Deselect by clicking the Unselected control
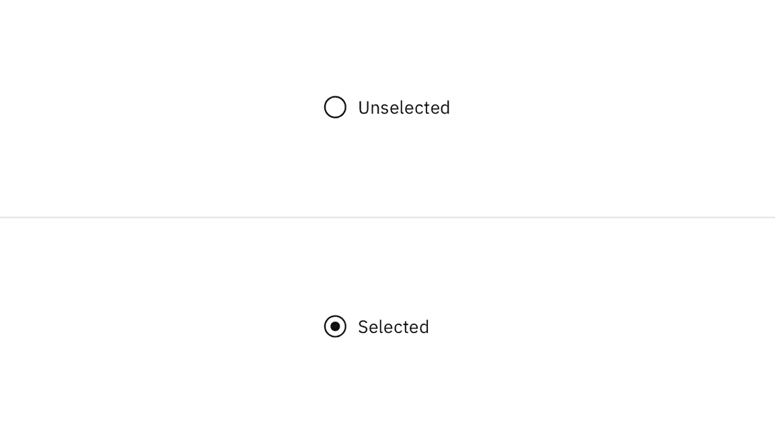The image size is (775, 436). [x=336, y=107]
